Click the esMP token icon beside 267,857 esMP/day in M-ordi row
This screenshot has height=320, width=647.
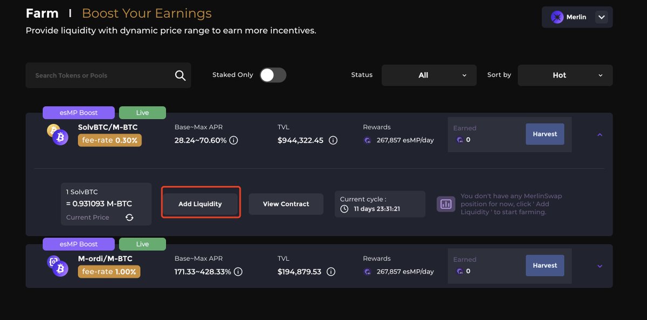[368, 272]
